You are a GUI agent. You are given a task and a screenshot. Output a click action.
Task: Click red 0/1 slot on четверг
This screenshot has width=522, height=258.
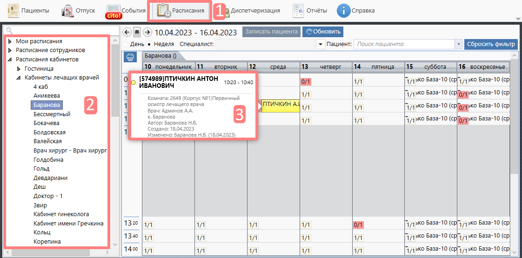pyautogui.click(x=306, y=82)
